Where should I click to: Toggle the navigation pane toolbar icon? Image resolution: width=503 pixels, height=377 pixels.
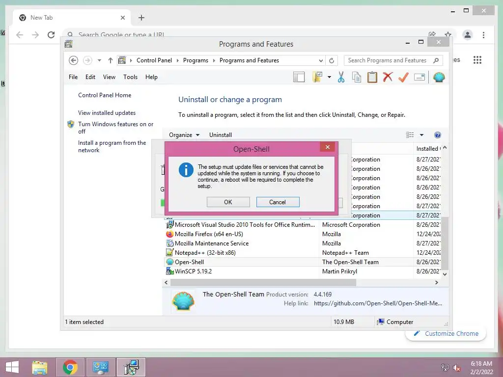tap(299, 77)
